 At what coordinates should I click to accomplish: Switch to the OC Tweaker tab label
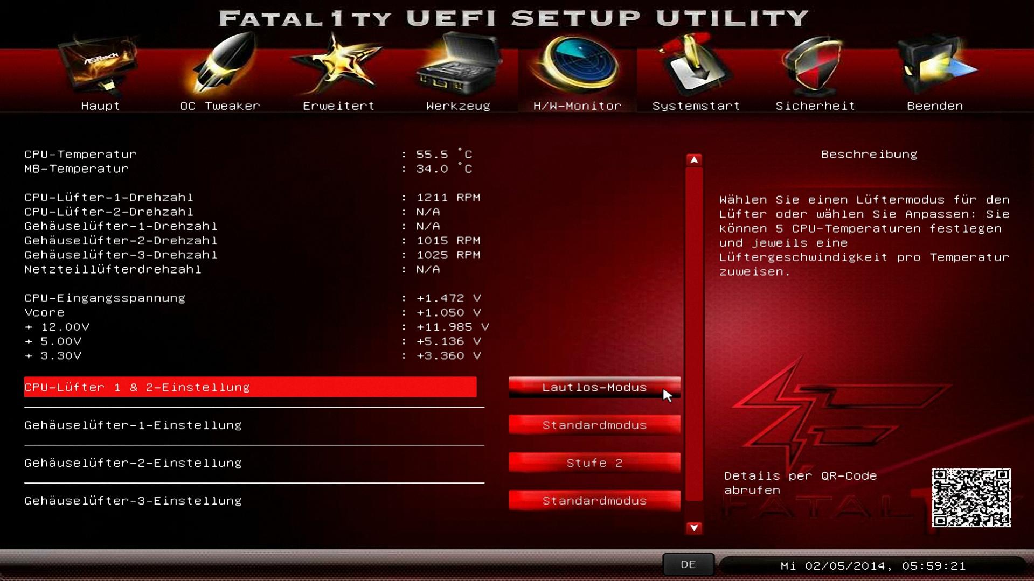220,106
